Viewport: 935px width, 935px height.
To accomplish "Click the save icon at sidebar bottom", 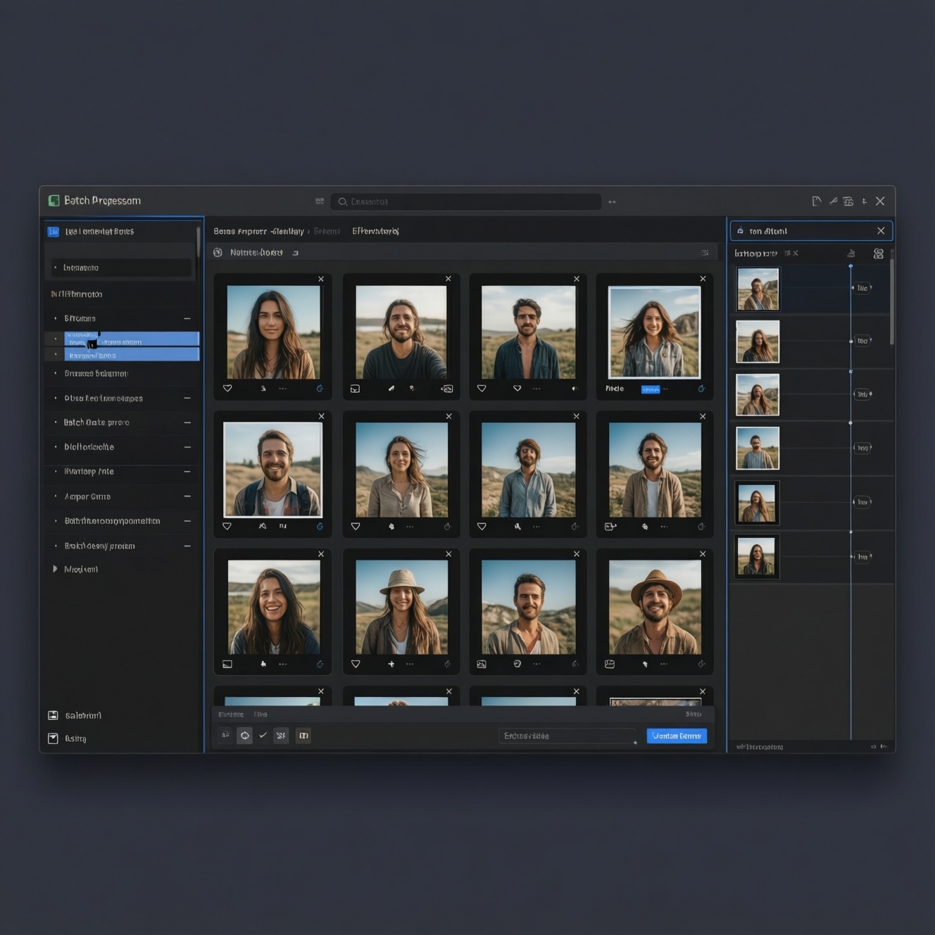I will pyautogui.click(x=53, y=715).
